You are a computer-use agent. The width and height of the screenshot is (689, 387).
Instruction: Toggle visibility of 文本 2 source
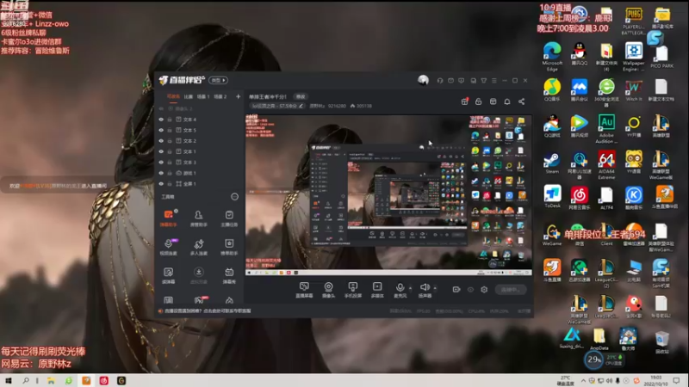coord(161,141)
